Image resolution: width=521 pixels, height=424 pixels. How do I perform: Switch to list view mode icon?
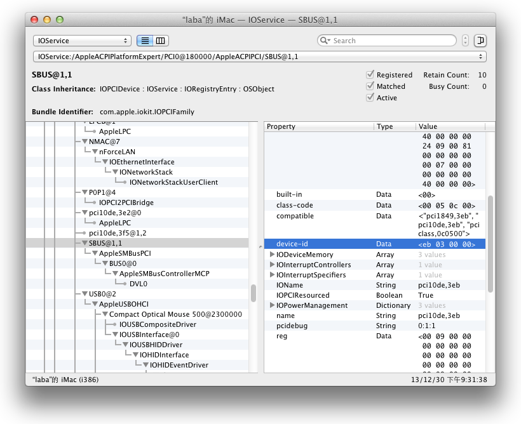145,41
